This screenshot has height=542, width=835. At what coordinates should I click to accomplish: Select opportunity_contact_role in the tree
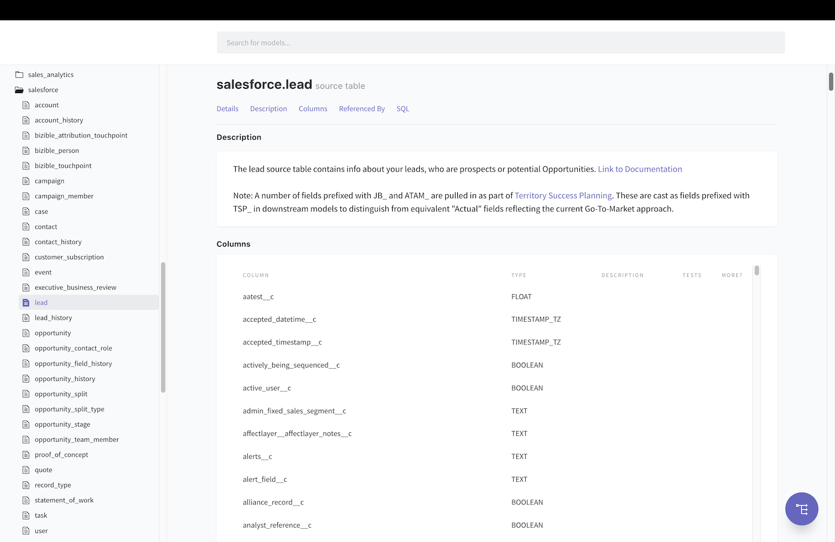point(73,348)
